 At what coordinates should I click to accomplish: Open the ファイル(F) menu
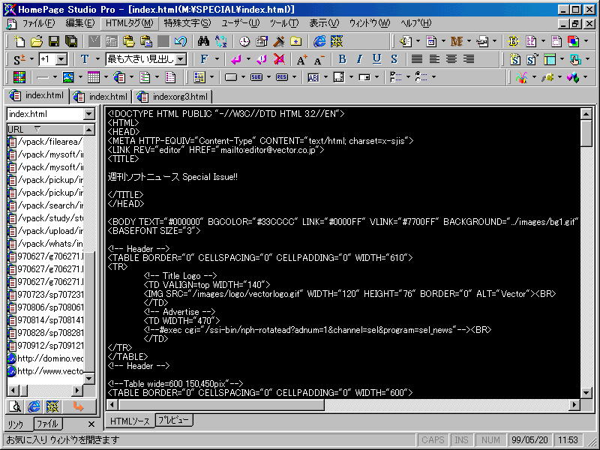(x=39, y=23)
